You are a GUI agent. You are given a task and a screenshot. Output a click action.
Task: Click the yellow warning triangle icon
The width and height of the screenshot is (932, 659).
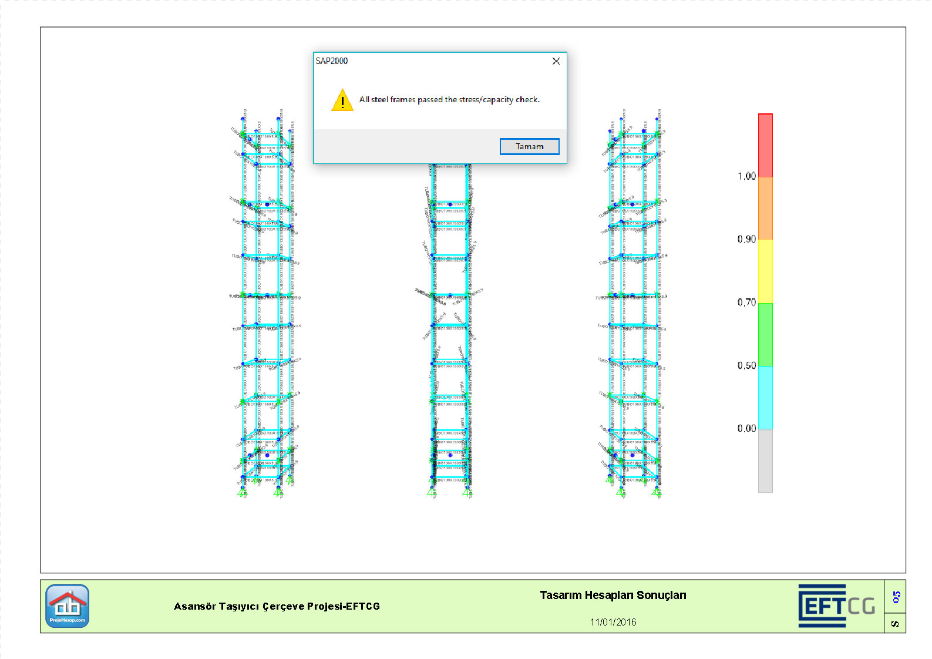click(x=342, y=100)
